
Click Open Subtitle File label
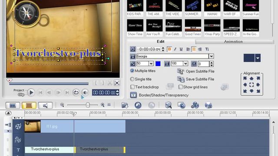point(200,71)
